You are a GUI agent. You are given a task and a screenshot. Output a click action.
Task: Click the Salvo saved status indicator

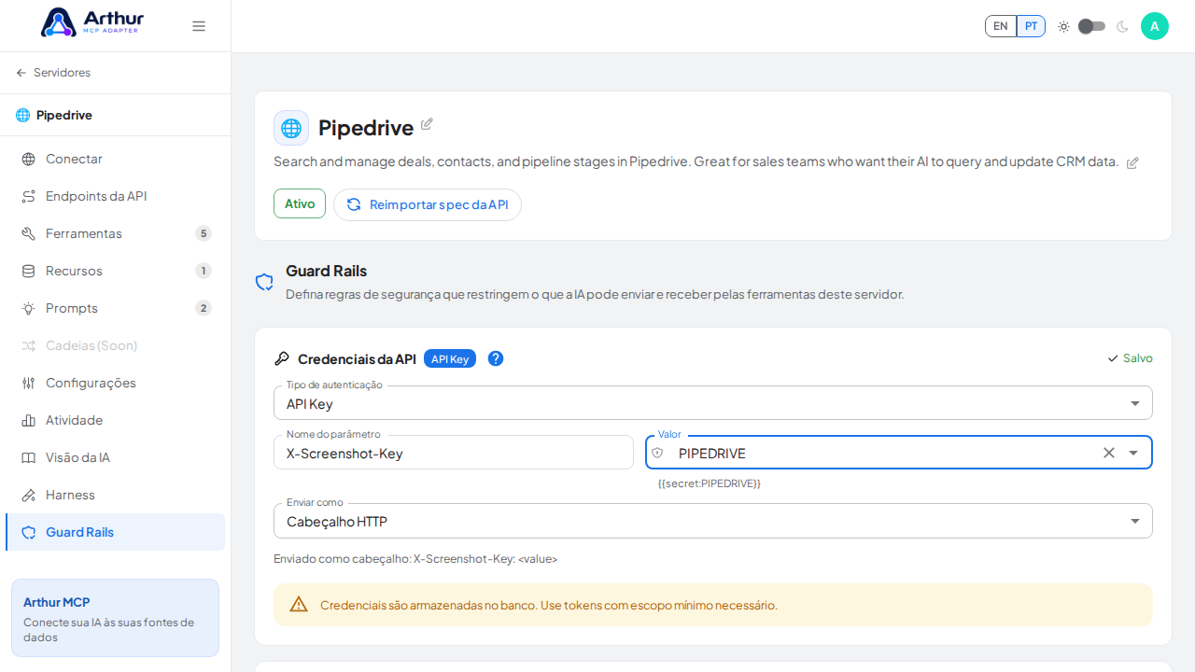[1130, 358]
